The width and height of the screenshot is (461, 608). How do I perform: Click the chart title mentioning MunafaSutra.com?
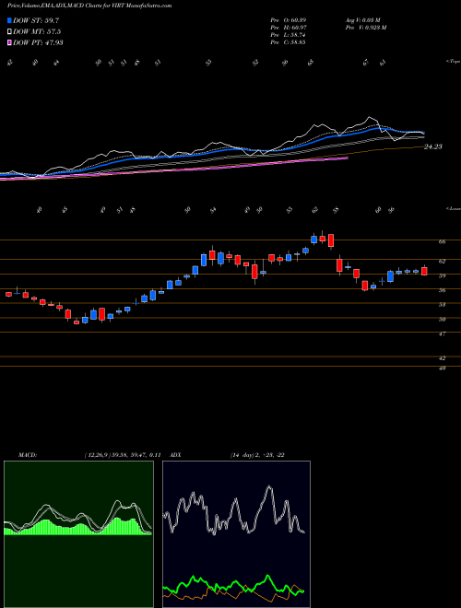(89, 6)
